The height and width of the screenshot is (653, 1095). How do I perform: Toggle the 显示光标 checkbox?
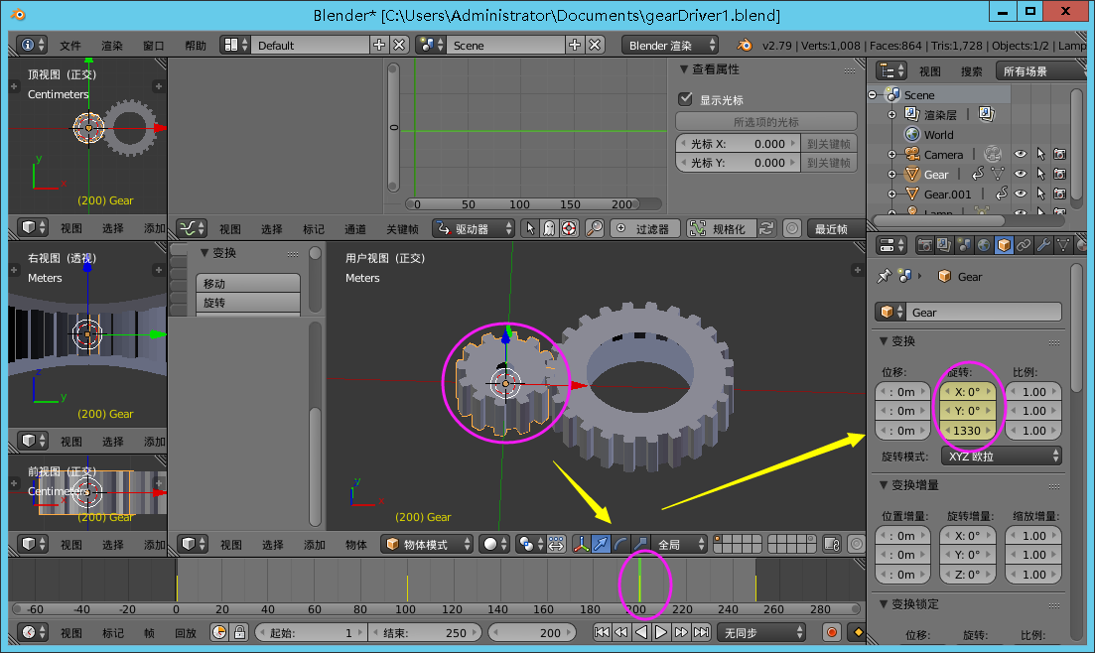(686, 99)
